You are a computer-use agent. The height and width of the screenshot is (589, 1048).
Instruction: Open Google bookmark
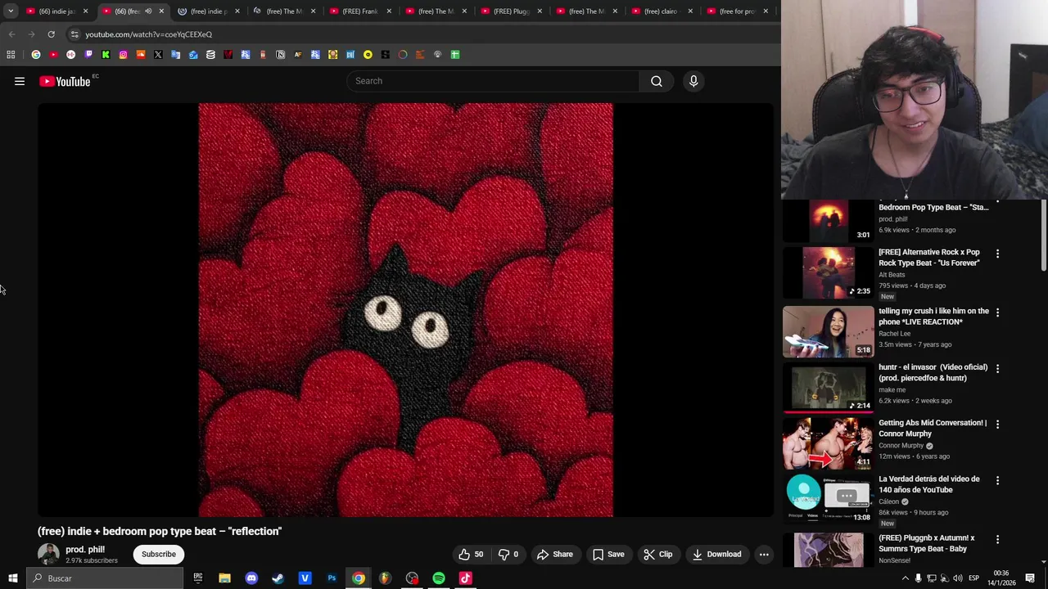[x=36, y=55]
